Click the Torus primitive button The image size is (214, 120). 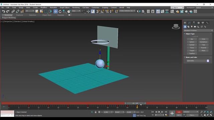click(192, 48)
